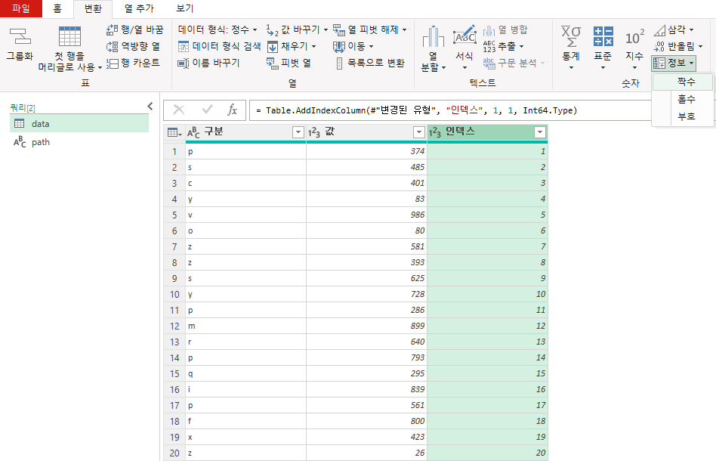Click the formula bar text field

pyautogui.click(x=450, y=110)
